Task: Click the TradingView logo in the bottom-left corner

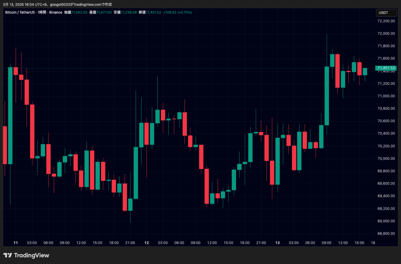Action: pos(26,255)
